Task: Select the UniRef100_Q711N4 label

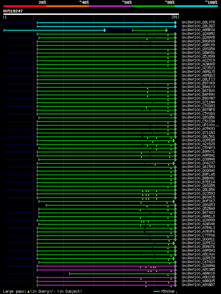Action: [x=198, y=102]
